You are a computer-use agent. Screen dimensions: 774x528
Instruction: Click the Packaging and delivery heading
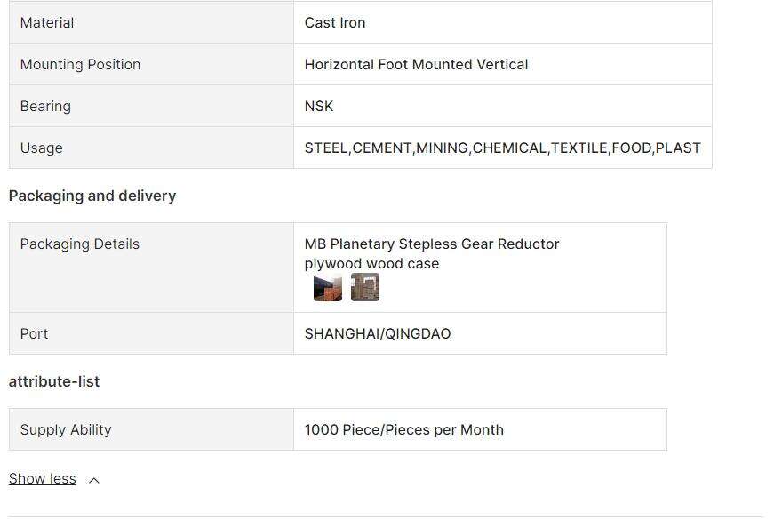(x=92, y=196)
